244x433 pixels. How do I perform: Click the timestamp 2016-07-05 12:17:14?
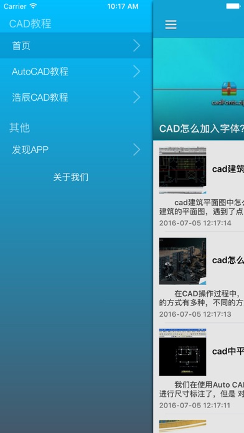[x=195, y=223]
